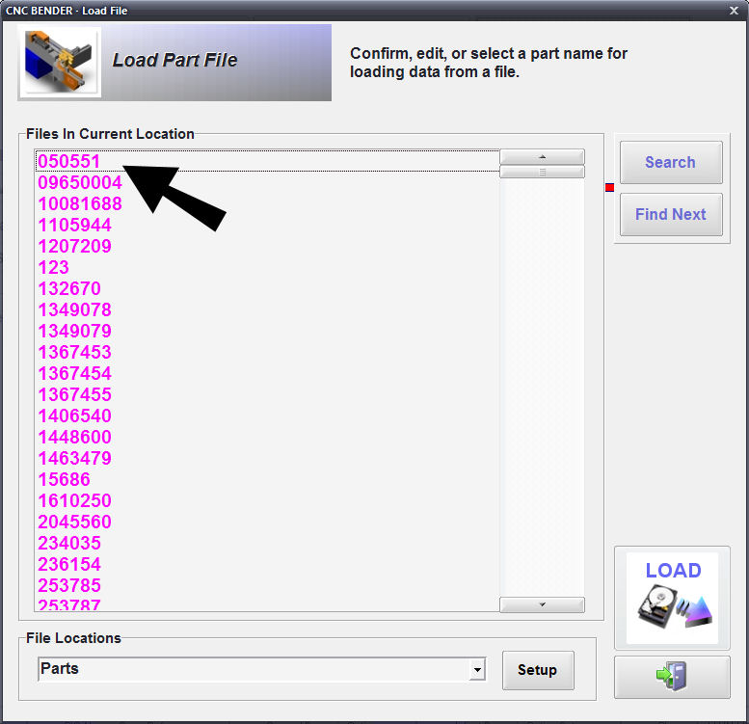Click the scrollbar thumb grip in file list

coord(542,172)
